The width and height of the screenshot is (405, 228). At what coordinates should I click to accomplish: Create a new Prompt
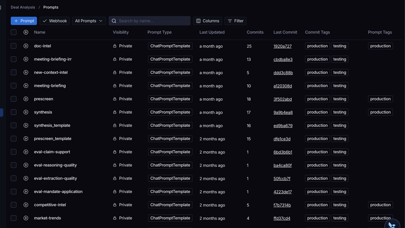tap(24, 21)
